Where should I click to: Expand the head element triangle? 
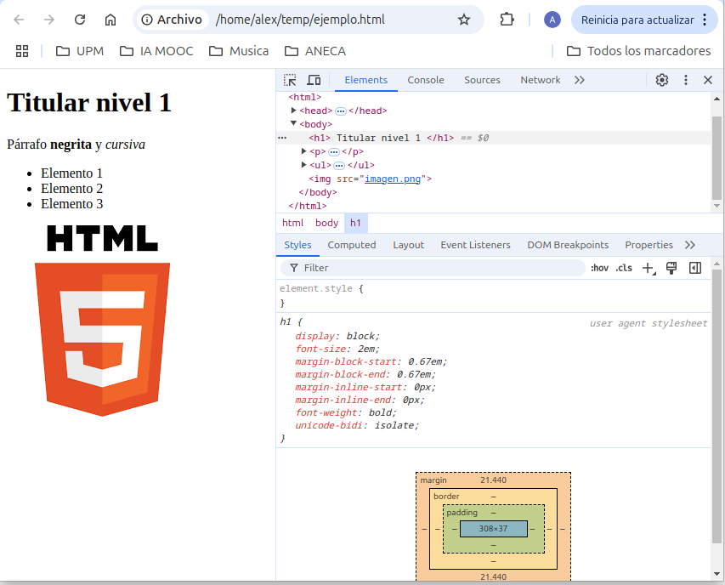293,110
